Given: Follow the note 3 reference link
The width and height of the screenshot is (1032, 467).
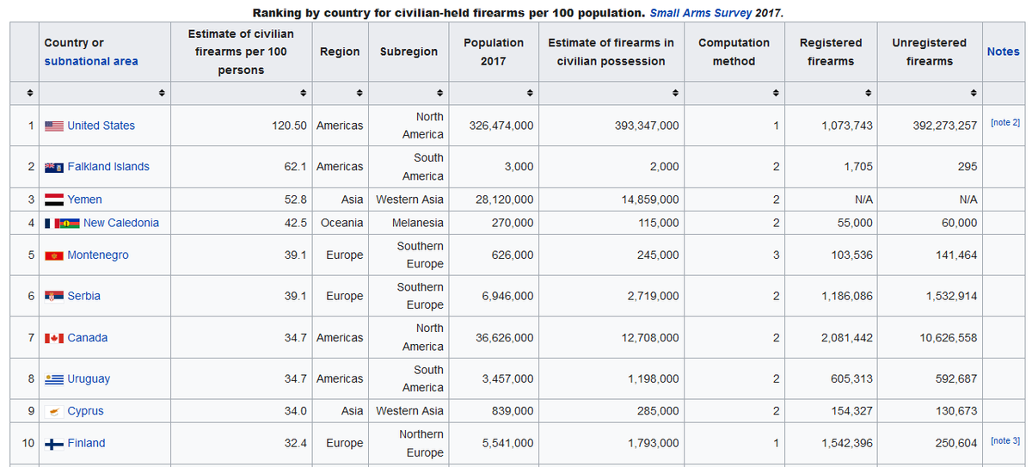Looking at the screenshot, I should click(1005, 441).
